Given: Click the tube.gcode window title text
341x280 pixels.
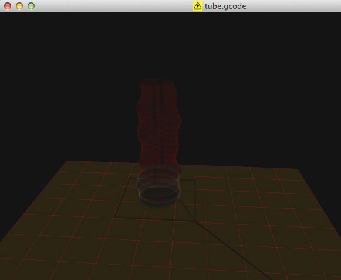Looking at the screenshot, I should pyautogui.click(x=225, y=6).
